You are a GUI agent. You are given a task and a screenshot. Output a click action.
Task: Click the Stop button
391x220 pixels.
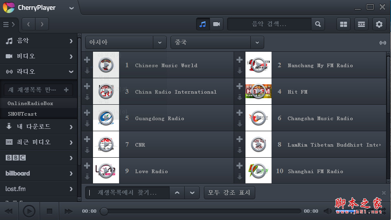(49, 211)
